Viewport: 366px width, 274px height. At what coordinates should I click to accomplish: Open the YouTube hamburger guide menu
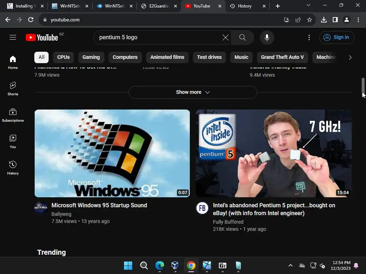pos(13,37)
